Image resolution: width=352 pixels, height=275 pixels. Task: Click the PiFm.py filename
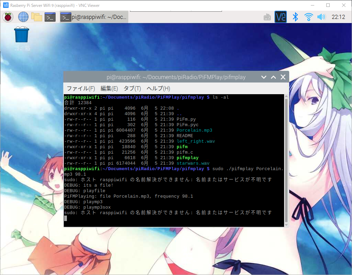(x=186, y=119)
